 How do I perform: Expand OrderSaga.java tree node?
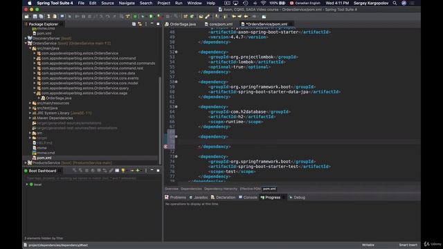tap(39, 98)
